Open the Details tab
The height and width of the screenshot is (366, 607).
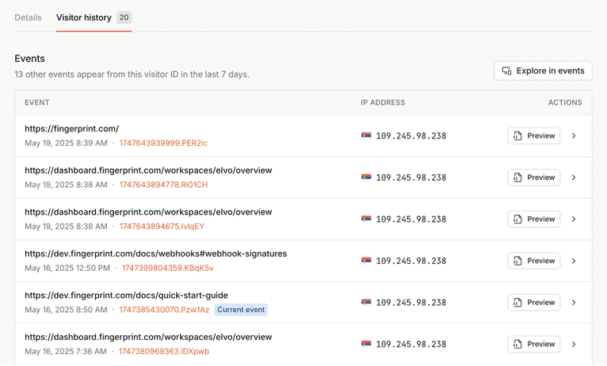click(x=28, y=17)
